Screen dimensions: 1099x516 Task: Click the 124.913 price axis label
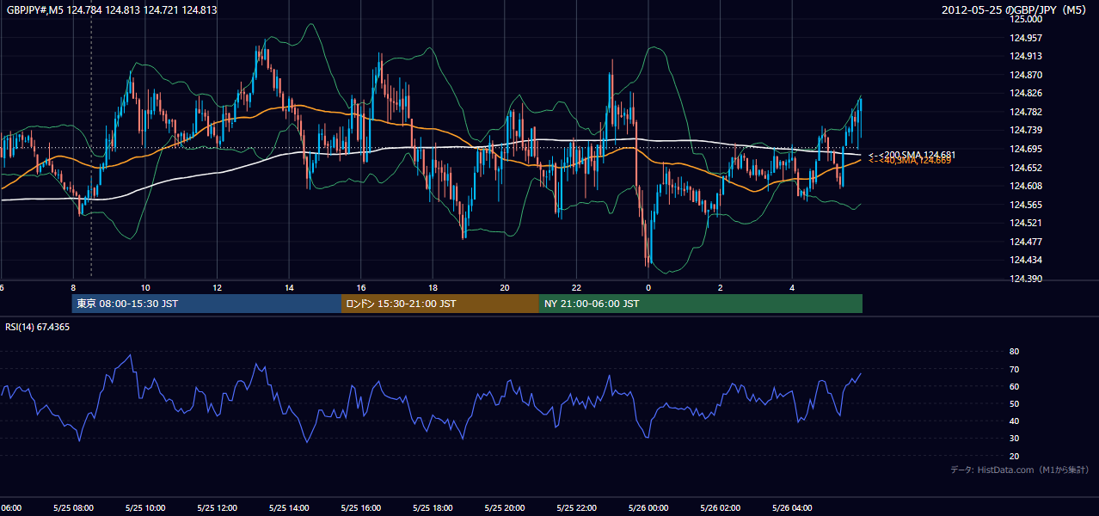tap(1025, 56)
